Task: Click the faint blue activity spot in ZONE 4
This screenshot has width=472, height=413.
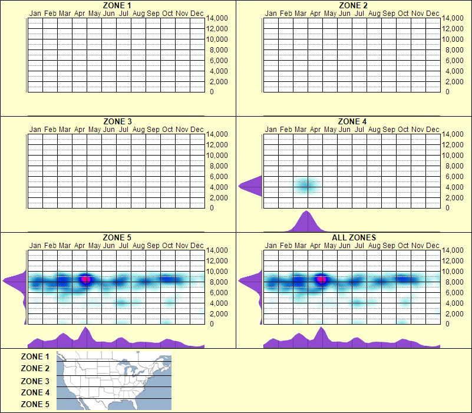Action: click(306, 185)
